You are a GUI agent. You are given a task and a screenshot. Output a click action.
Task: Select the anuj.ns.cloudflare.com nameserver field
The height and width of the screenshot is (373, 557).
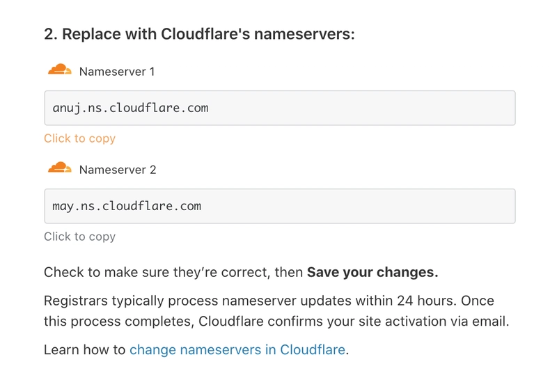click(280, 108)
